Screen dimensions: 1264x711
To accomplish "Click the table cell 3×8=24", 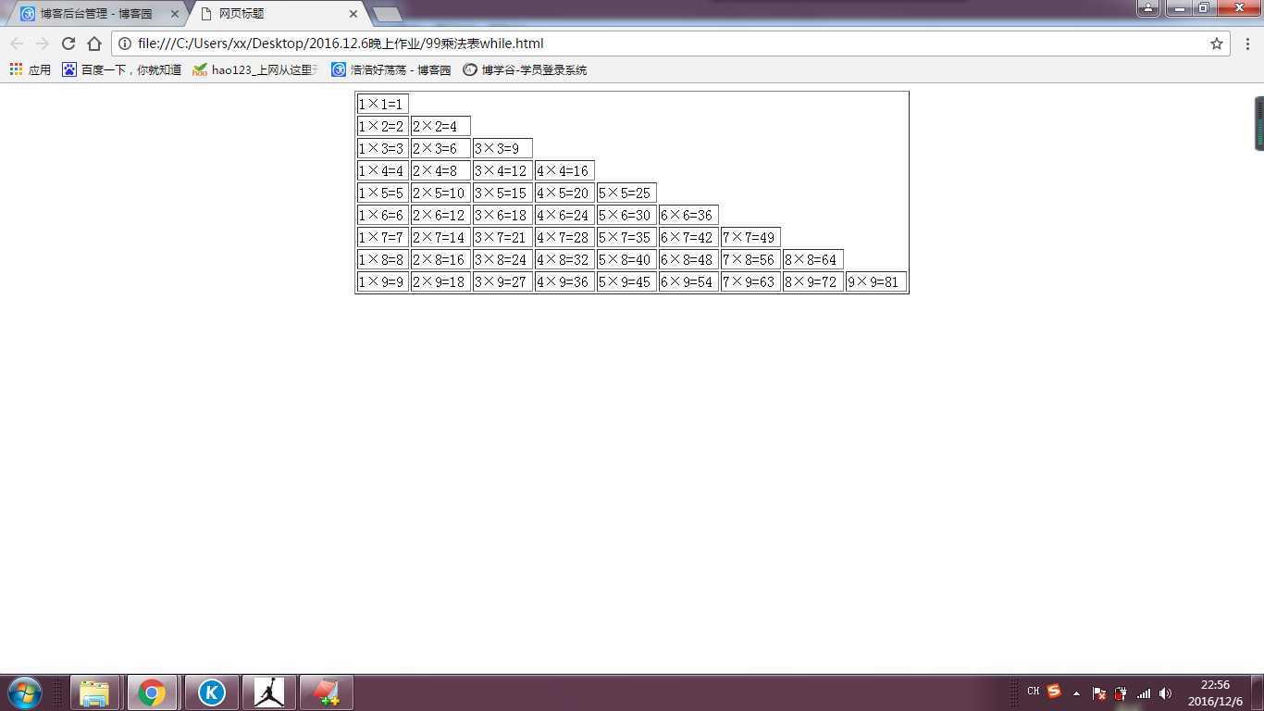I will (x=502, y=259).
